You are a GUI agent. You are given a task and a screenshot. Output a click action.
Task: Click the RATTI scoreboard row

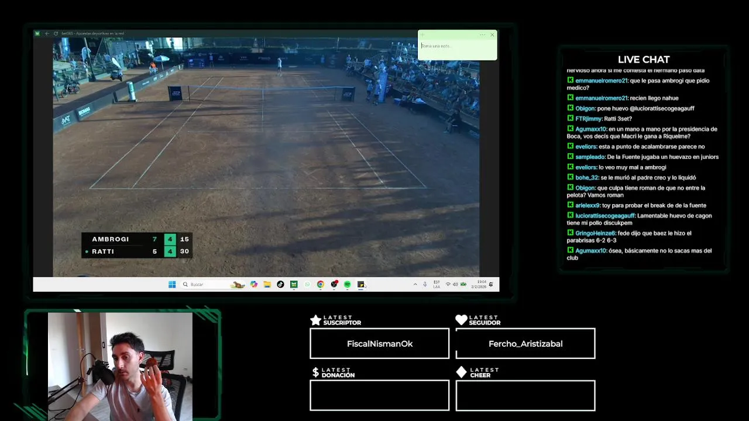coord(137,251)
